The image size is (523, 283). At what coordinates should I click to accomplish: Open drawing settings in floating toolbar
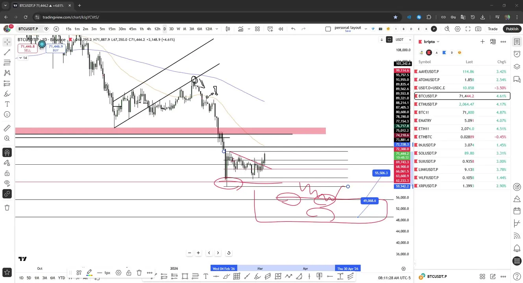pos(118,273)
